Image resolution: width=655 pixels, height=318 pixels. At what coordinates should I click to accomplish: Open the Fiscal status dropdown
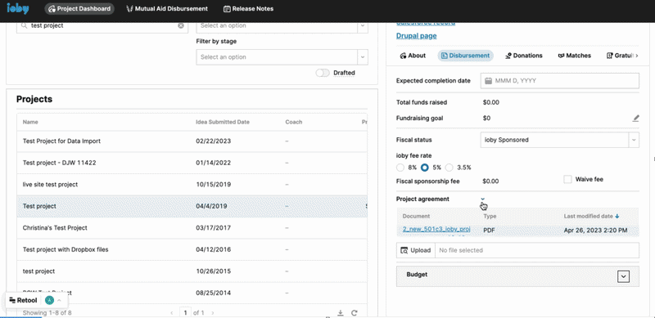click(x=560, y=140)
